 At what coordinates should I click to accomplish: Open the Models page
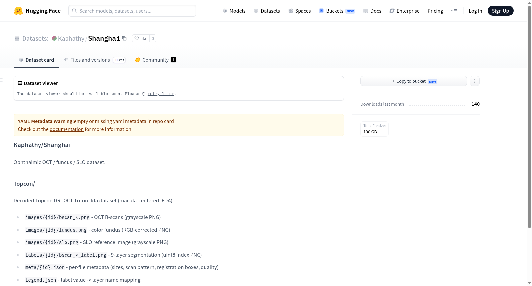click(234, 11)
